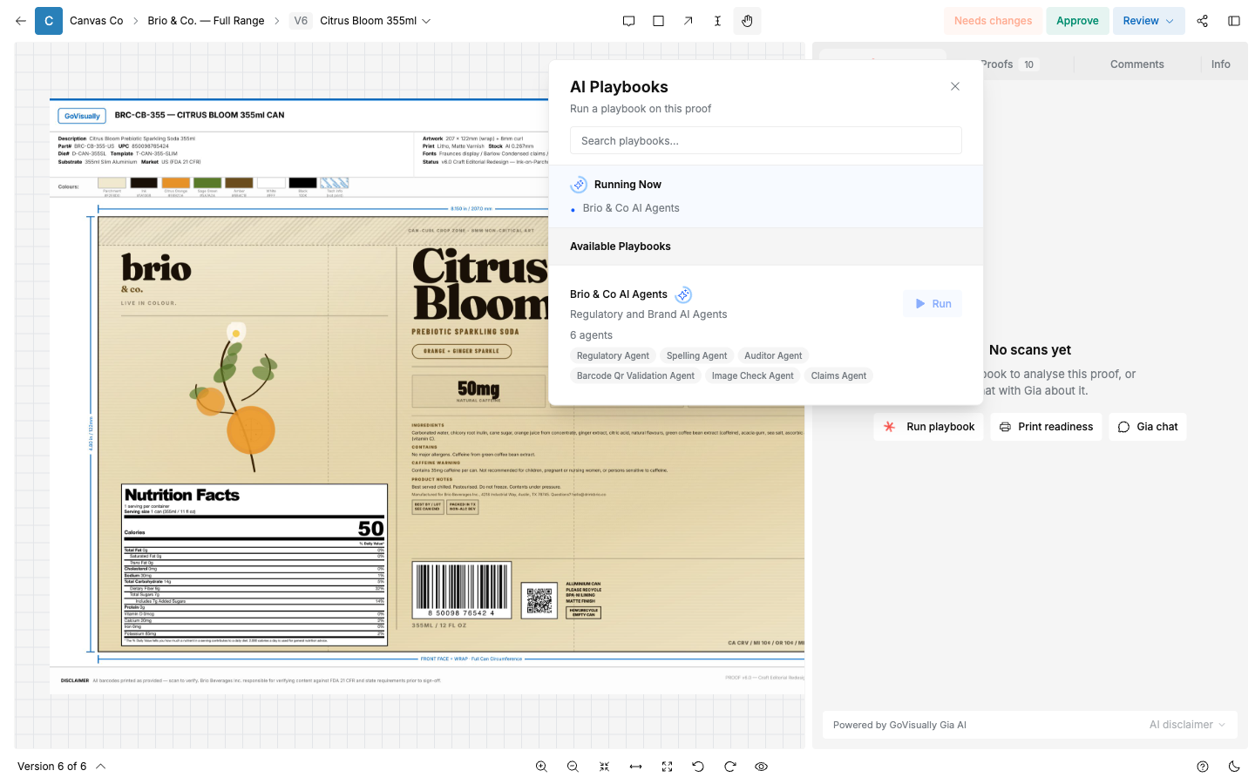Open the blue C workspace logo

point(49,21)
